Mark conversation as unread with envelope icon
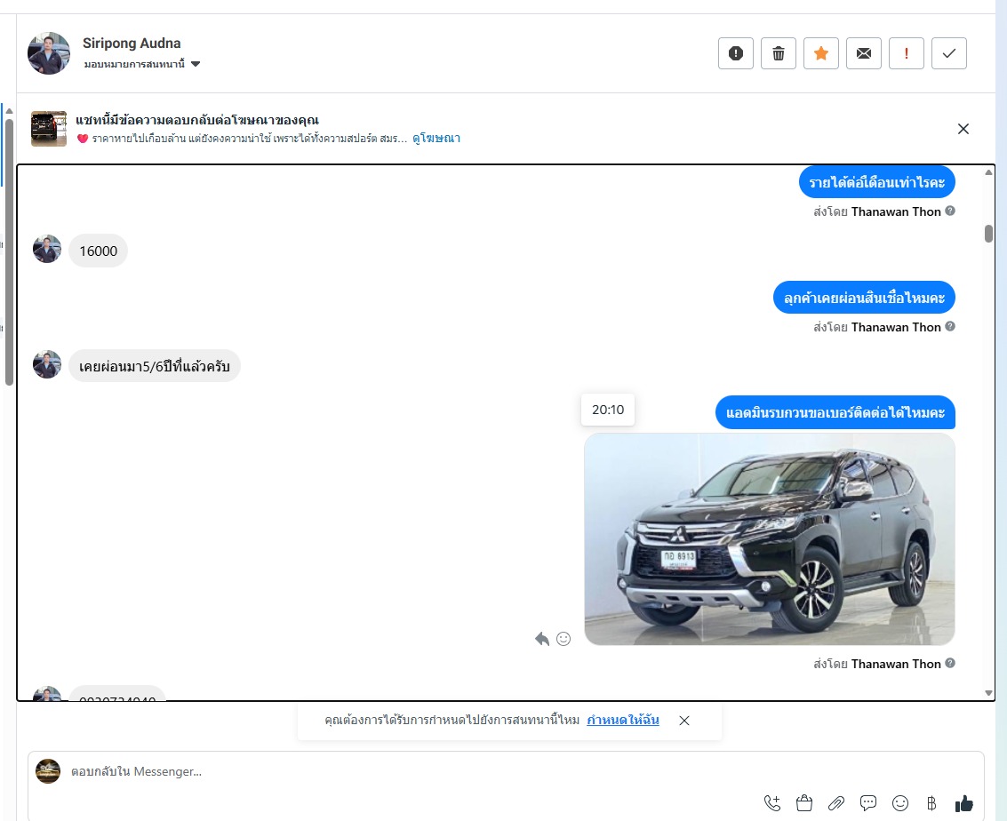1007x821 pixels. click(864, 53)
